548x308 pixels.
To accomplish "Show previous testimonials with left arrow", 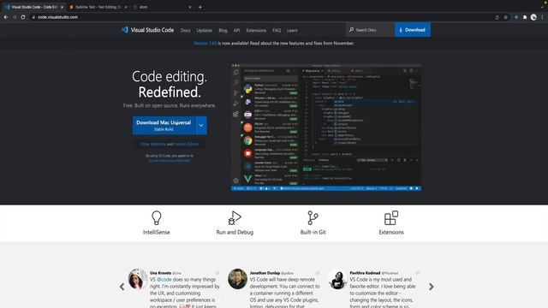I will tap(122, 287).
